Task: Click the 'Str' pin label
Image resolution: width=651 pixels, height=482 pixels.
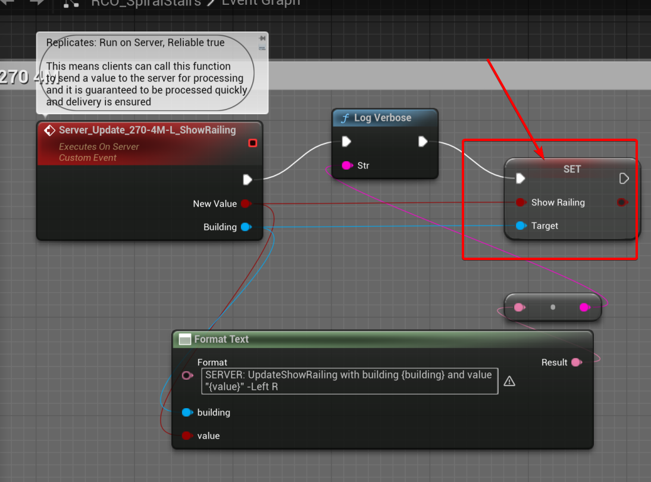Action: (363, 165)
